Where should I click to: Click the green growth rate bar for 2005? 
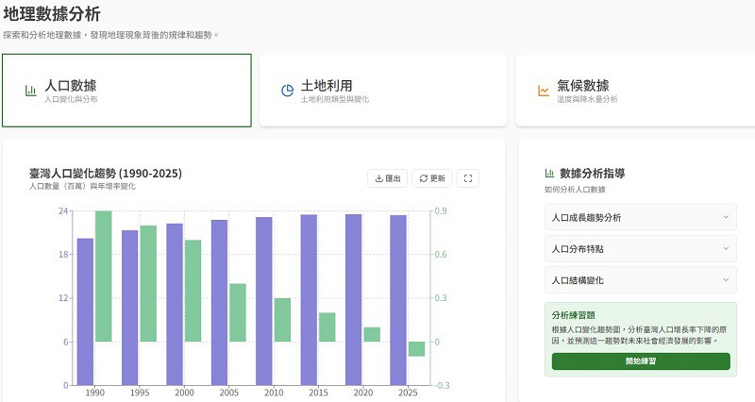click(238, 312)
